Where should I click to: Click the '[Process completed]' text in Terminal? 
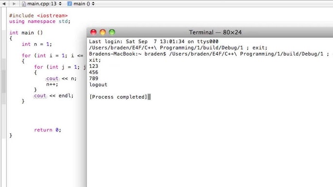tap(118, 97)
